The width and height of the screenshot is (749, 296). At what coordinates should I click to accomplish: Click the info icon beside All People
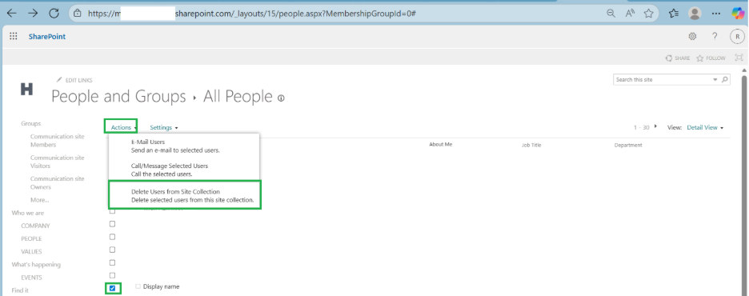(x=281, y=98)
